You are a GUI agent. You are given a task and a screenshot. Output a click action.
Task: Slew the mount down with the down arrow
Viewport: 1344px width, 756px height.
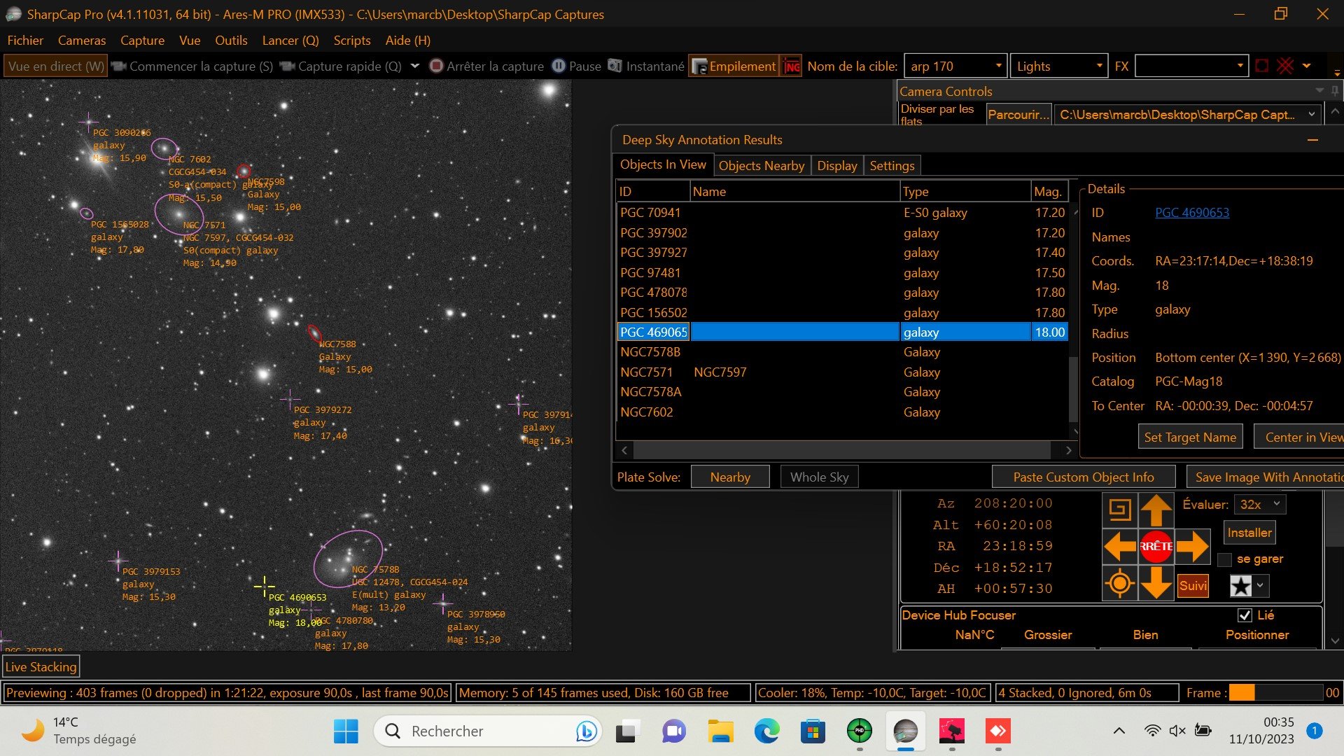1156,582
